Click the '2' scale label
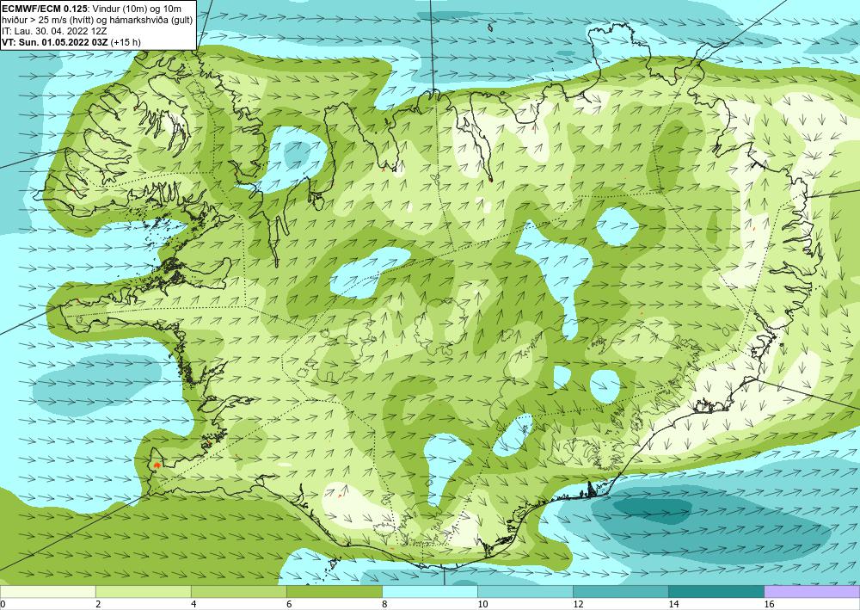The image size is (860, 610). click(98, 604)
